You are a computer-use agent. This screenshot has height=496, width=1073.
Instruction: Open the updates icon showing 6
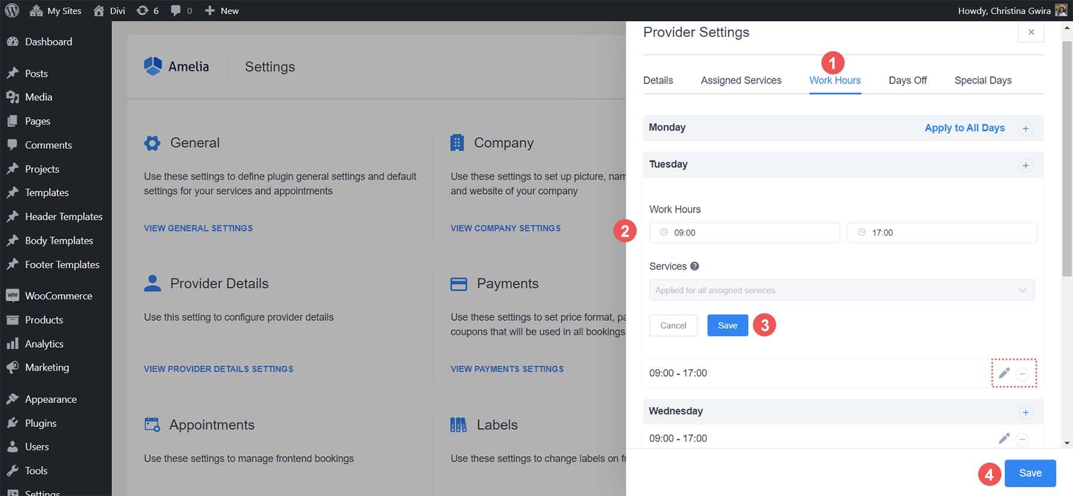pyautogui.click(x=147, y=11)
